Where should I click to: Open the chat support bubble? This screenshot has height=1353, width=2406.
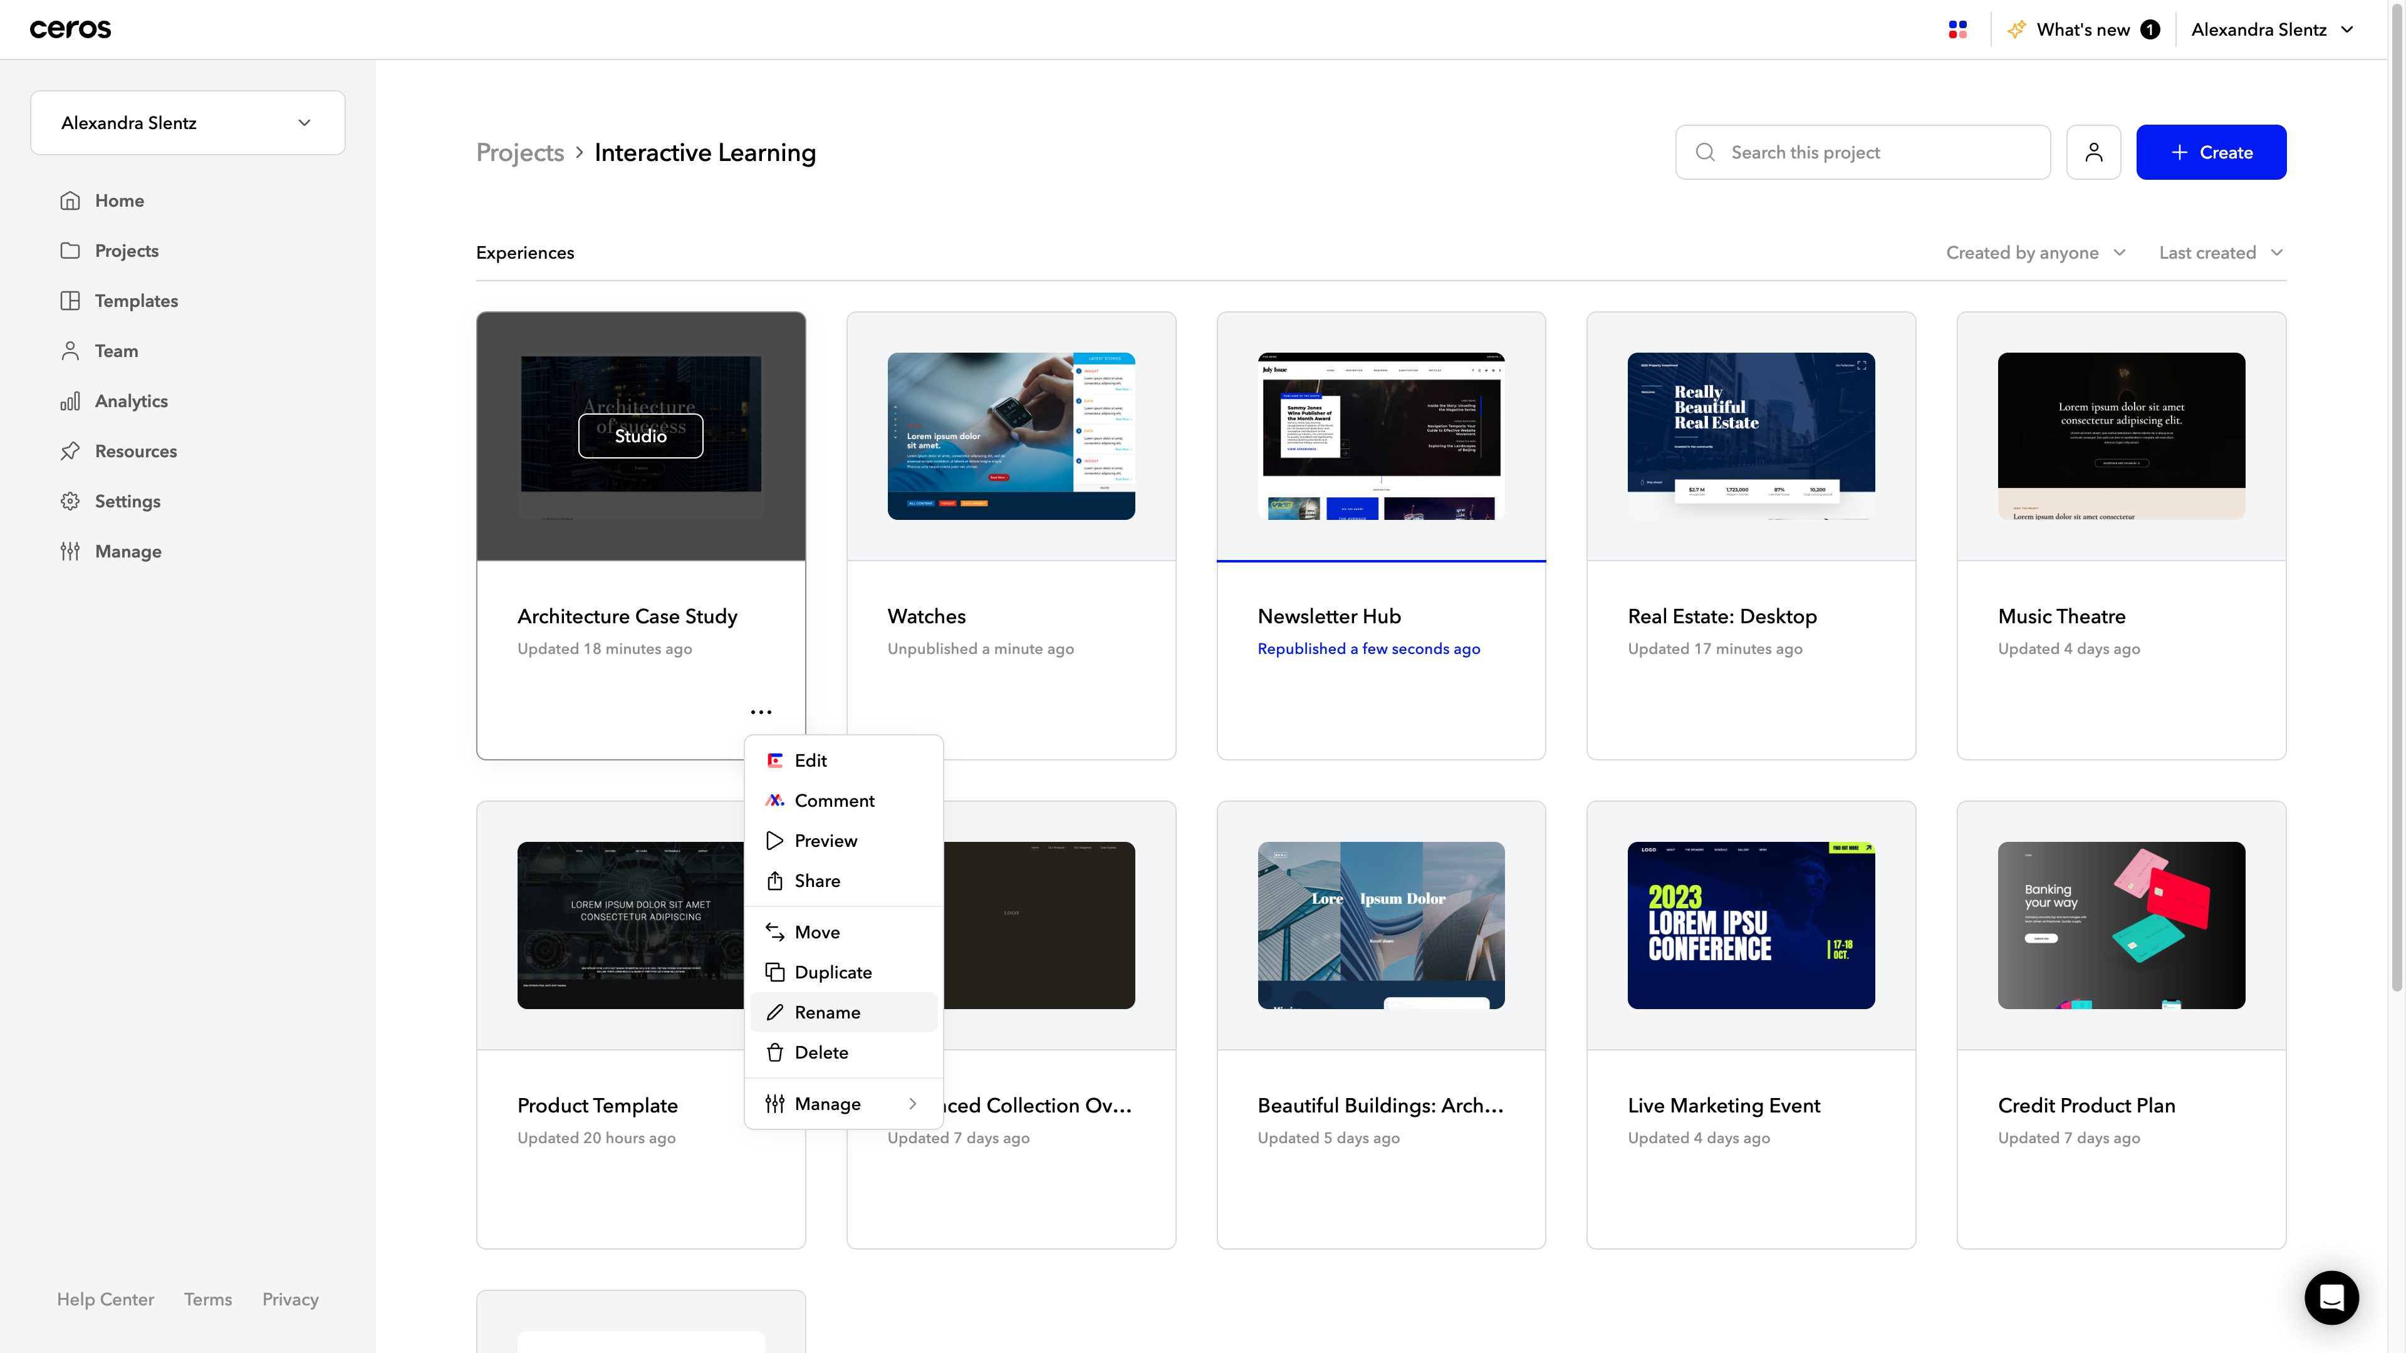pos(2331,1297)
